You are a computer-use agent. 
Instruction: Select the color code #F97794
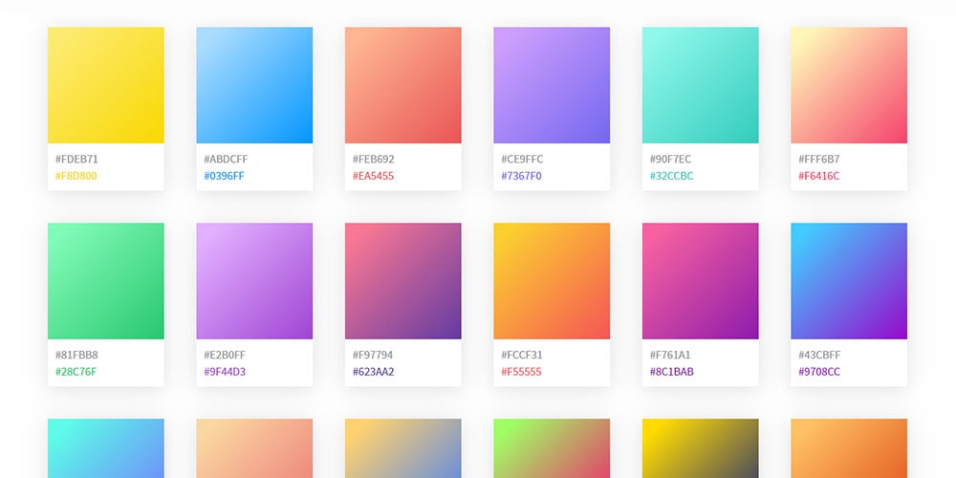coord(373,355)
